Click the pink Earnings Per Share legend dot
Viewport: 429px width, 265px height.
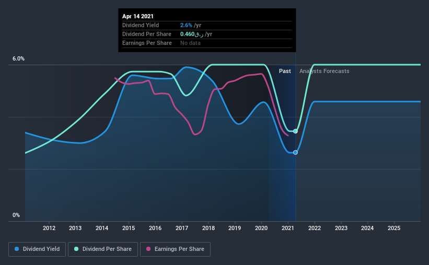[148, 249]
